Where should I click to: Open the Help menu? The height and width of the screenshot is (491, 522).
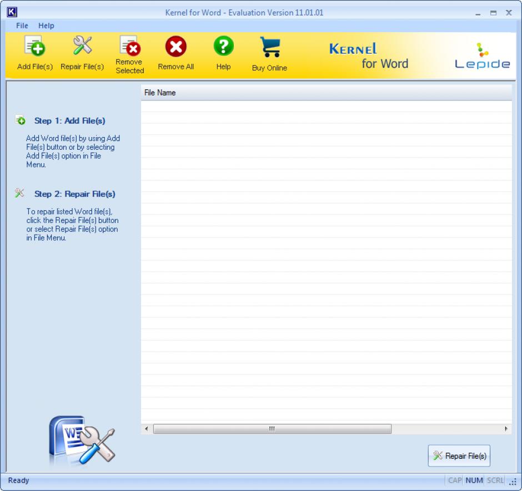coord(46,26)
